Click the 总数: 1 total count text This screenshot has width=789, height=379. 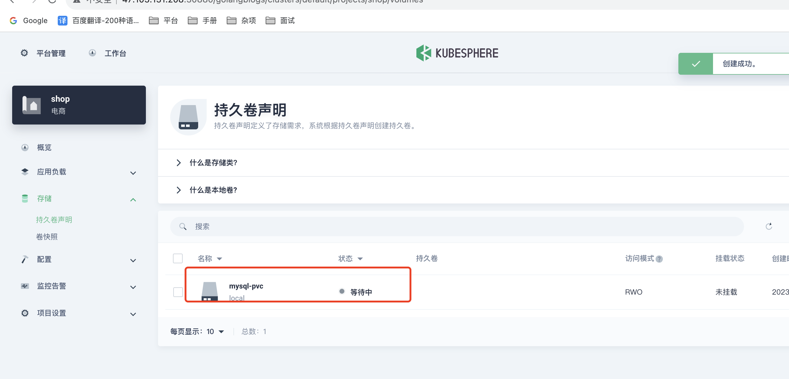pyautogui.click(x=253, y=332)
